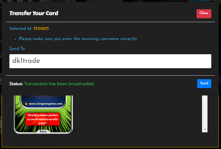221x149 pixels.
Task: Close the Transfer Your Card dialog
Action: [204, 14]
